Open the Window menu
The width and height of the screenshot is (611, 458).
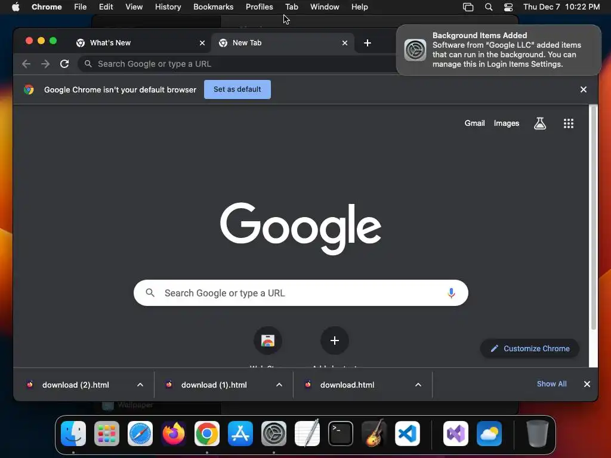coord(325,7)
